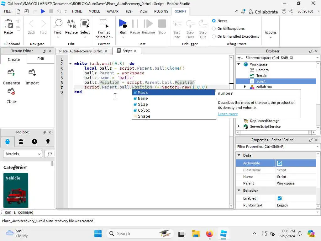The height and width of the screenshot is (241, 321).
Task: Open the FILE menu
Action: coord(8,12)
